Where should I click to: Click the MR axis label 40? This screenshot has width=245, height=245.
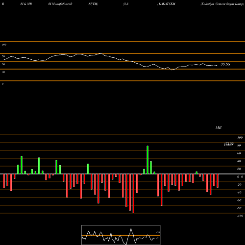pyautogui.click(x=239, y=161)
